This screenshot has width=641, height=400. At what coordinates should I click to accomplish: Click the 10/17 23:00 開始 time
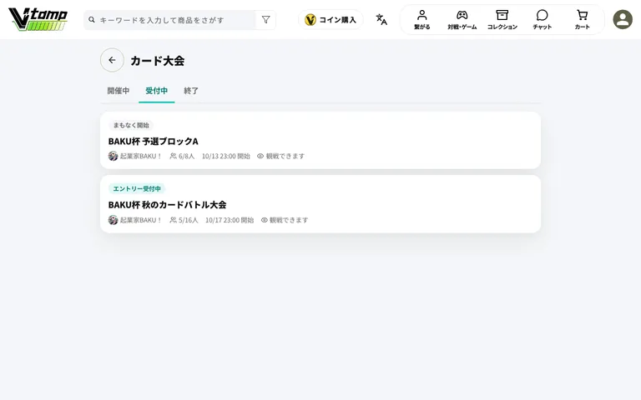[230, 220]
